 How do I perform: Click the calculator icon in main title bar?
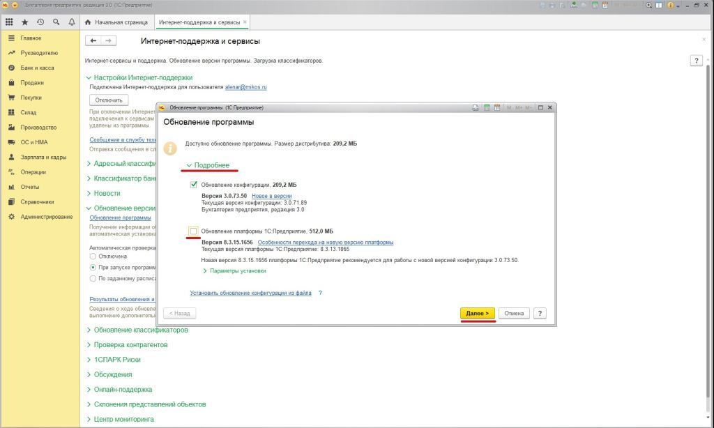click(595, 5)
